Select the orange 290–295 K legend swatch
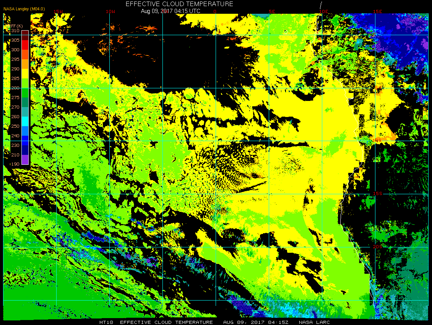 25,64
